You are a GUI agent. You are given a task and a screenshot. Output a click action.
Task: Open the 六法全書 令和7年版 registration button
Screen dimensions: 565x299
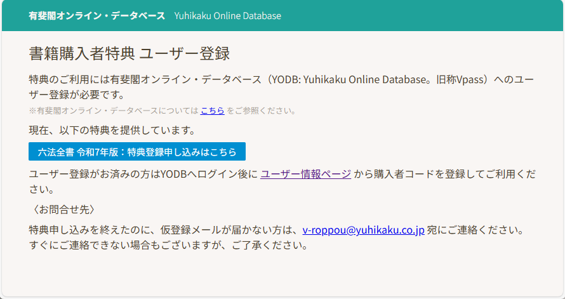(x=137, y=152)
